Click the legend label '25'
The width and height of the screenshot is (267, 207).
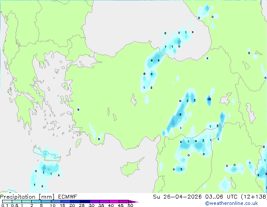click(x=82, y=205)
